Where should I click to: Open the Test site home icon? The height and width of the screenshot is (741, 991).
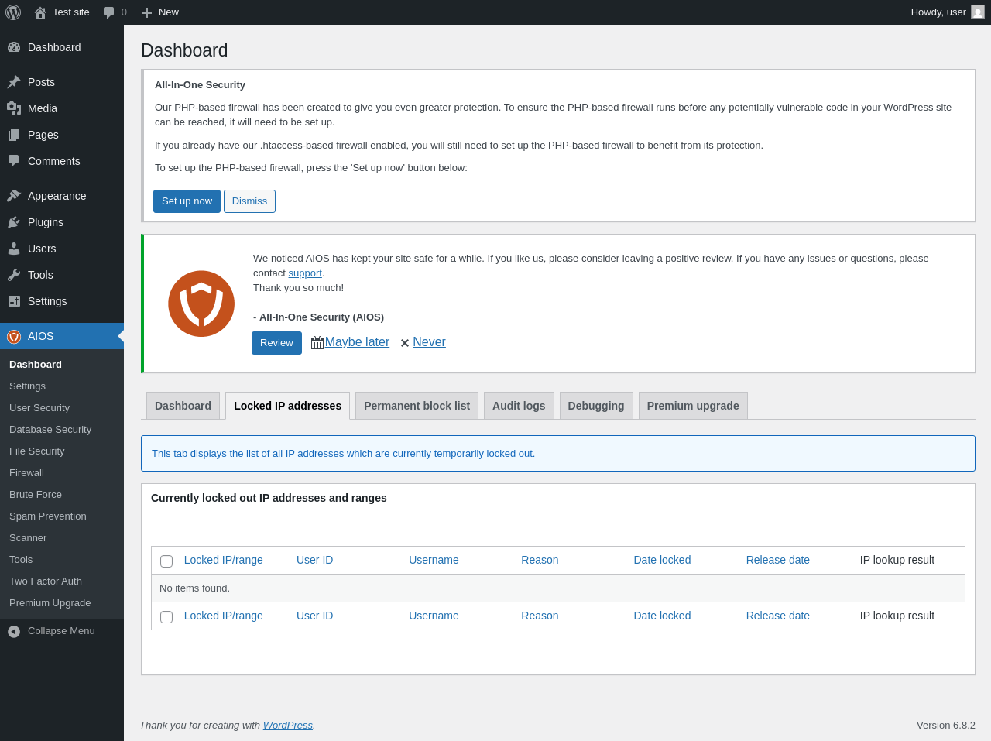(x=40, y=12)
